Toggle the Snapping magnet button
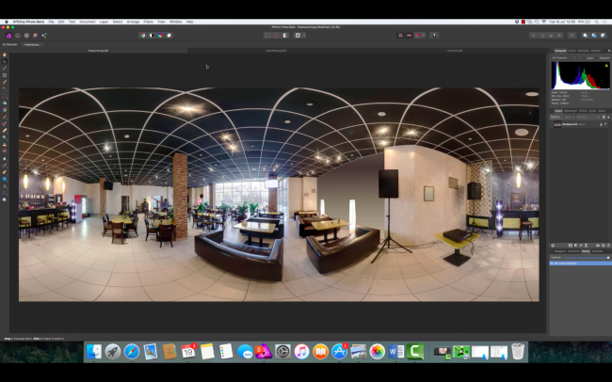Viewport: 612px width, 382px height. (418, 36)
